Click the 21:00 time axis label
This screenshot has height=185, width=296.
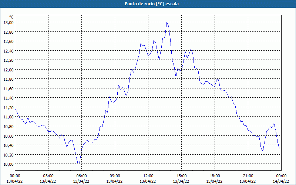[248, 176]
